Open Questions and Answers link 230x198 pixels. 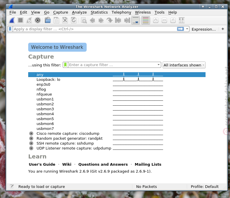(103, 164)
